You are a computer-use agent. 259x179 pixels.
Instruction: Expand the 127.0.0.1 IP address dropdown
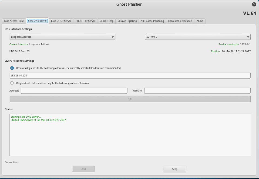click(198, 37)
